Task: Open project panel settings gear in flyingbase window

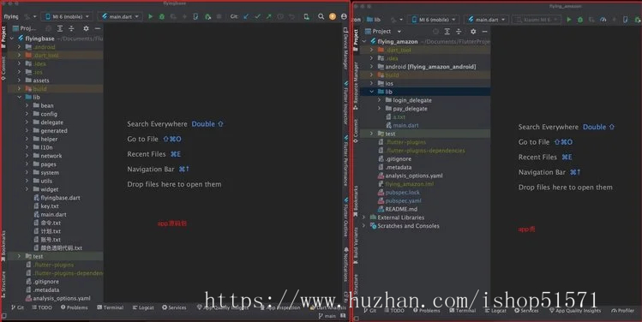Action: pos(86,28)
